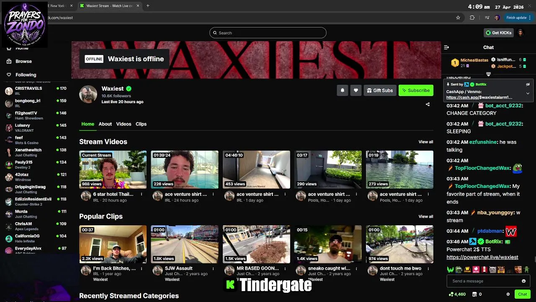This screenshot has height=302, width=536.
Task: Open Lulaavy VALORANT channel in sidebar
Action: [36, 128]
